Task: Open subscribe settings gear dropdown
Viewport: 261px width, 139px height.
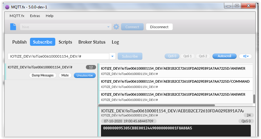Action: 246,56
